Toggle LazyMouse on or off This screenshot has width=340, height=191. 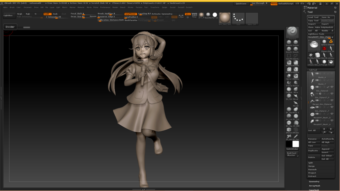(130, 14)
